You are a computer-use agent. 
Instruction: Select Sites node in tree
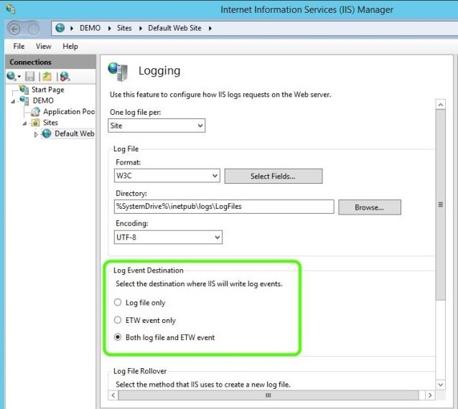[x=50, y=123]
